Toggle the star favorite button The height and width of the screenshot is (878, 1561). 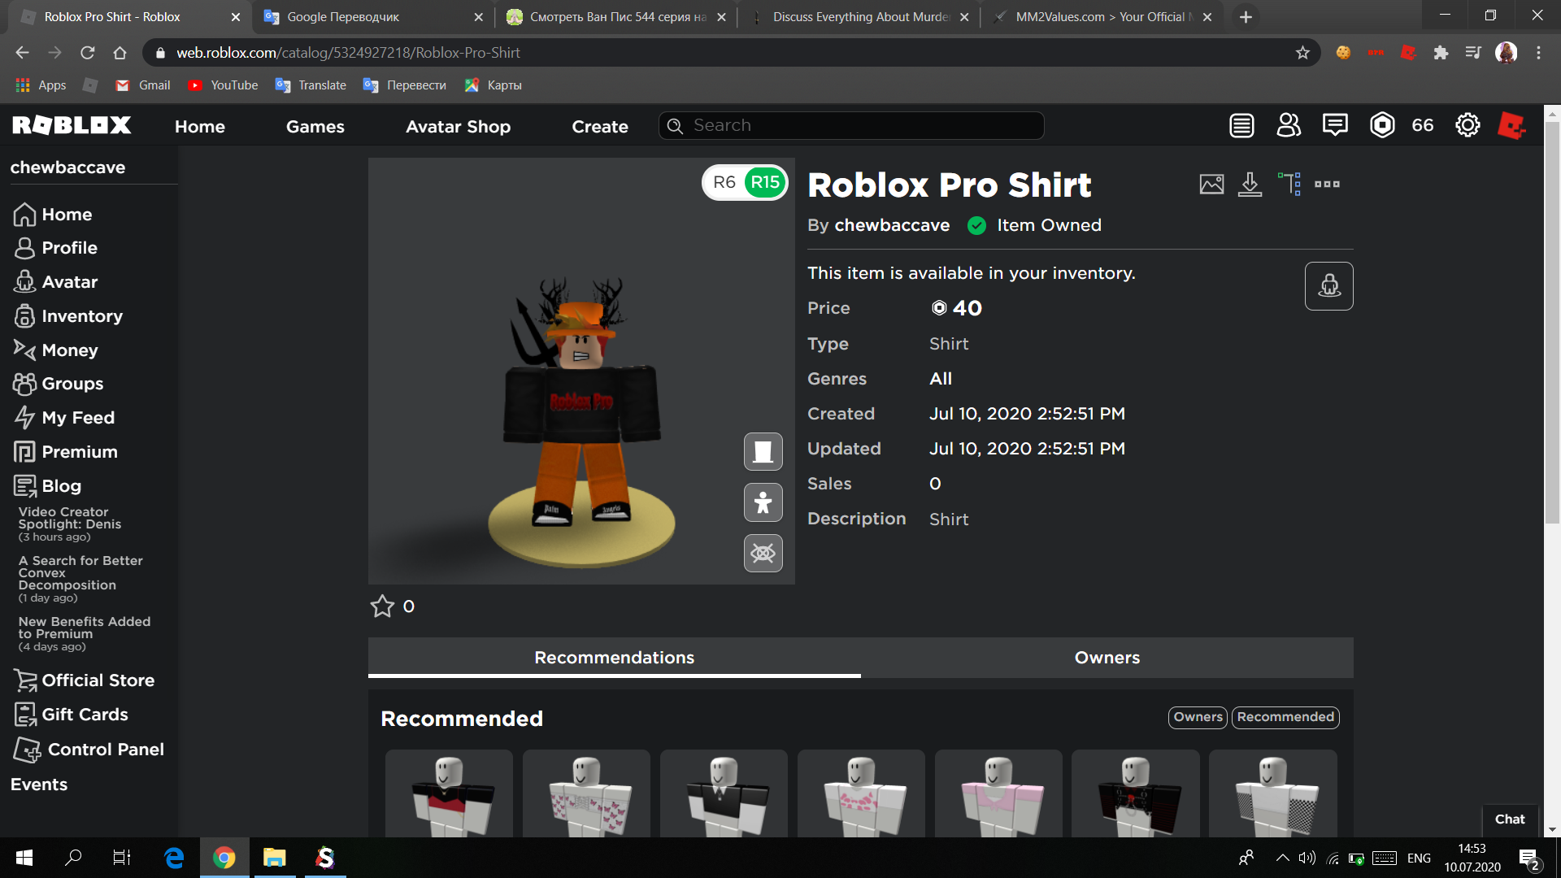click(383, 606)
